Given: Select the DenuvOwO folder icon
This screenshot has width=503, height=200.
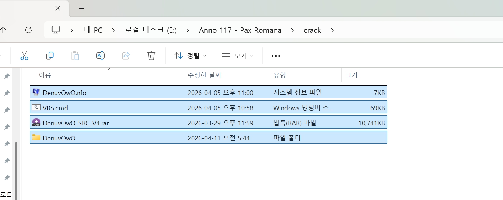Looking at the screenshot, I should (36, 138).
